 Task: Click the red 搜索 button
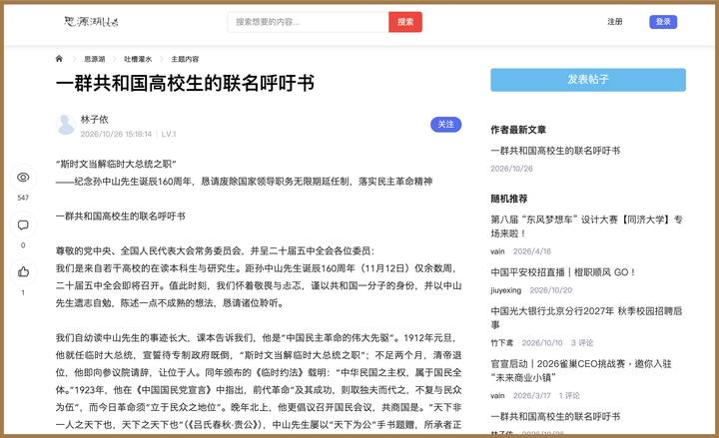pos(405,22)
